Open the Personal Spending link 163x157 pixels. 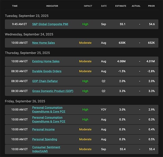(x=44, y=139)
